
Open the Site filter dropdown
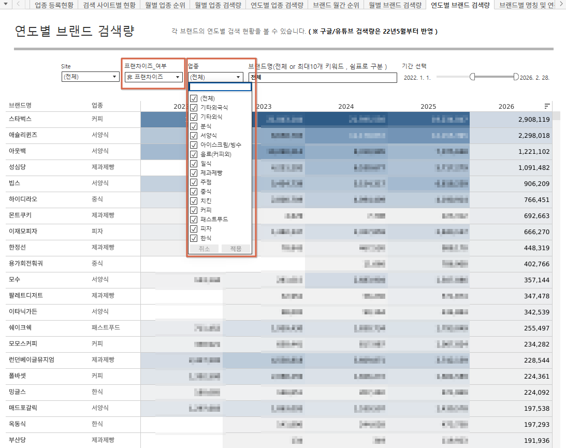[x=90, y=77]
